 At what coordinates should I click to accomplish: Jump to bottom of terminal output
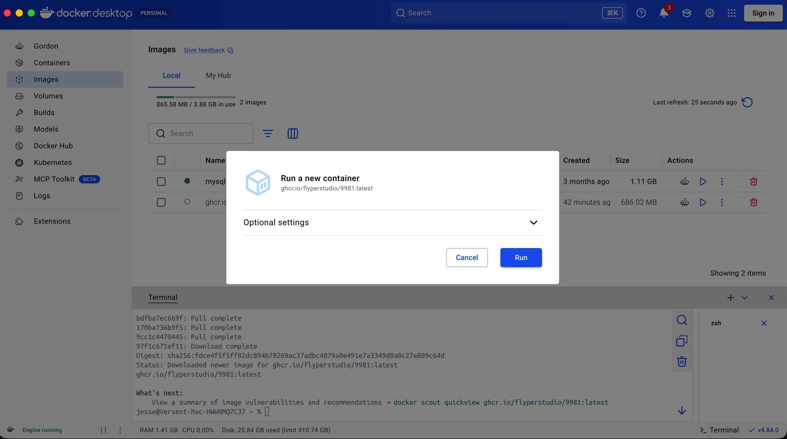682,411
